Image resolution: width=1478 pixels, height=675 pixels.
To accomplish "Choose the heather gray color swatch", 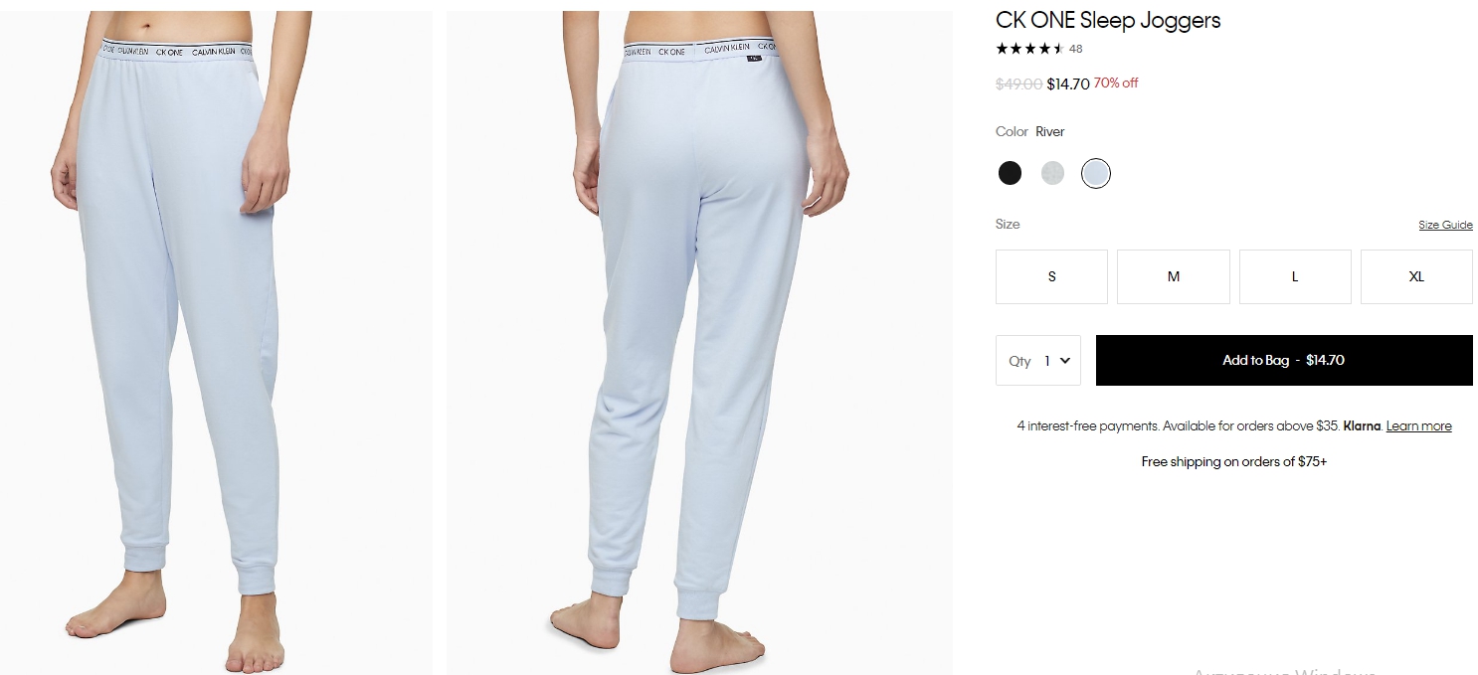I will [x=1052, y=174].
